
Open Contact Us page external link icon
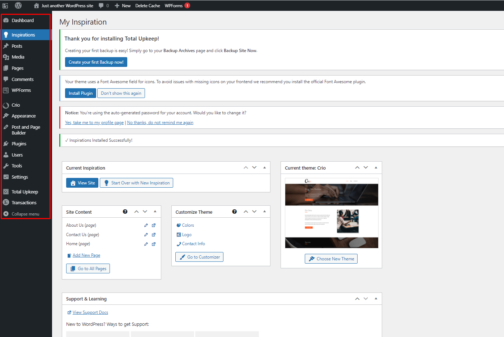tap(154, 235)
